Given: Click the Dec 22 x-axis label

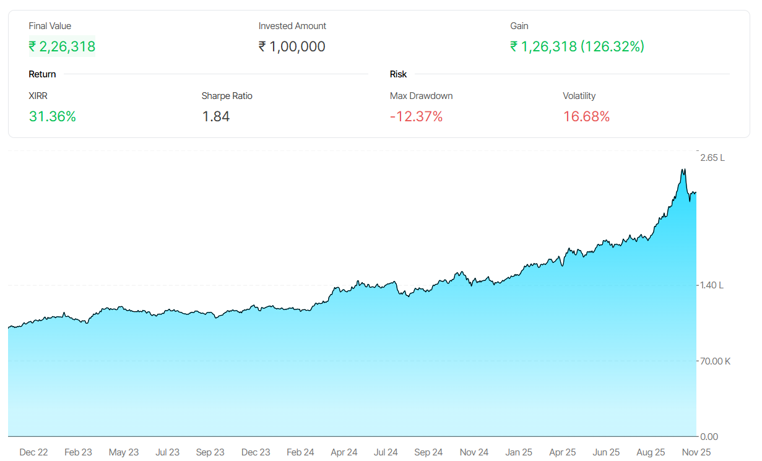Looking at the screenshot, I should pos(33,452).
